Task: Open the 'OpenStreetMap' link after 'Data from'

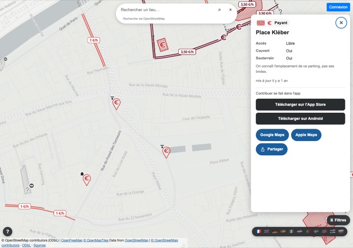Action: pyautogui.click(x=136, y=240)
